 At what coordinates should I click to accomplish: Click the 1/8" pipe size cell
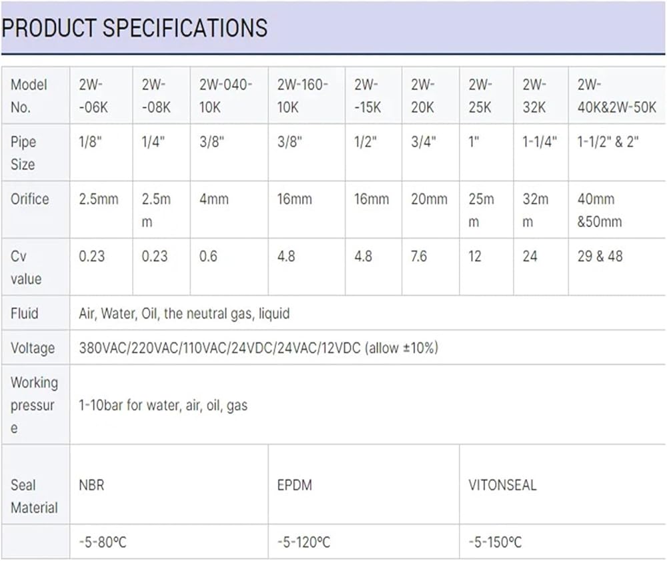[101, 153]
